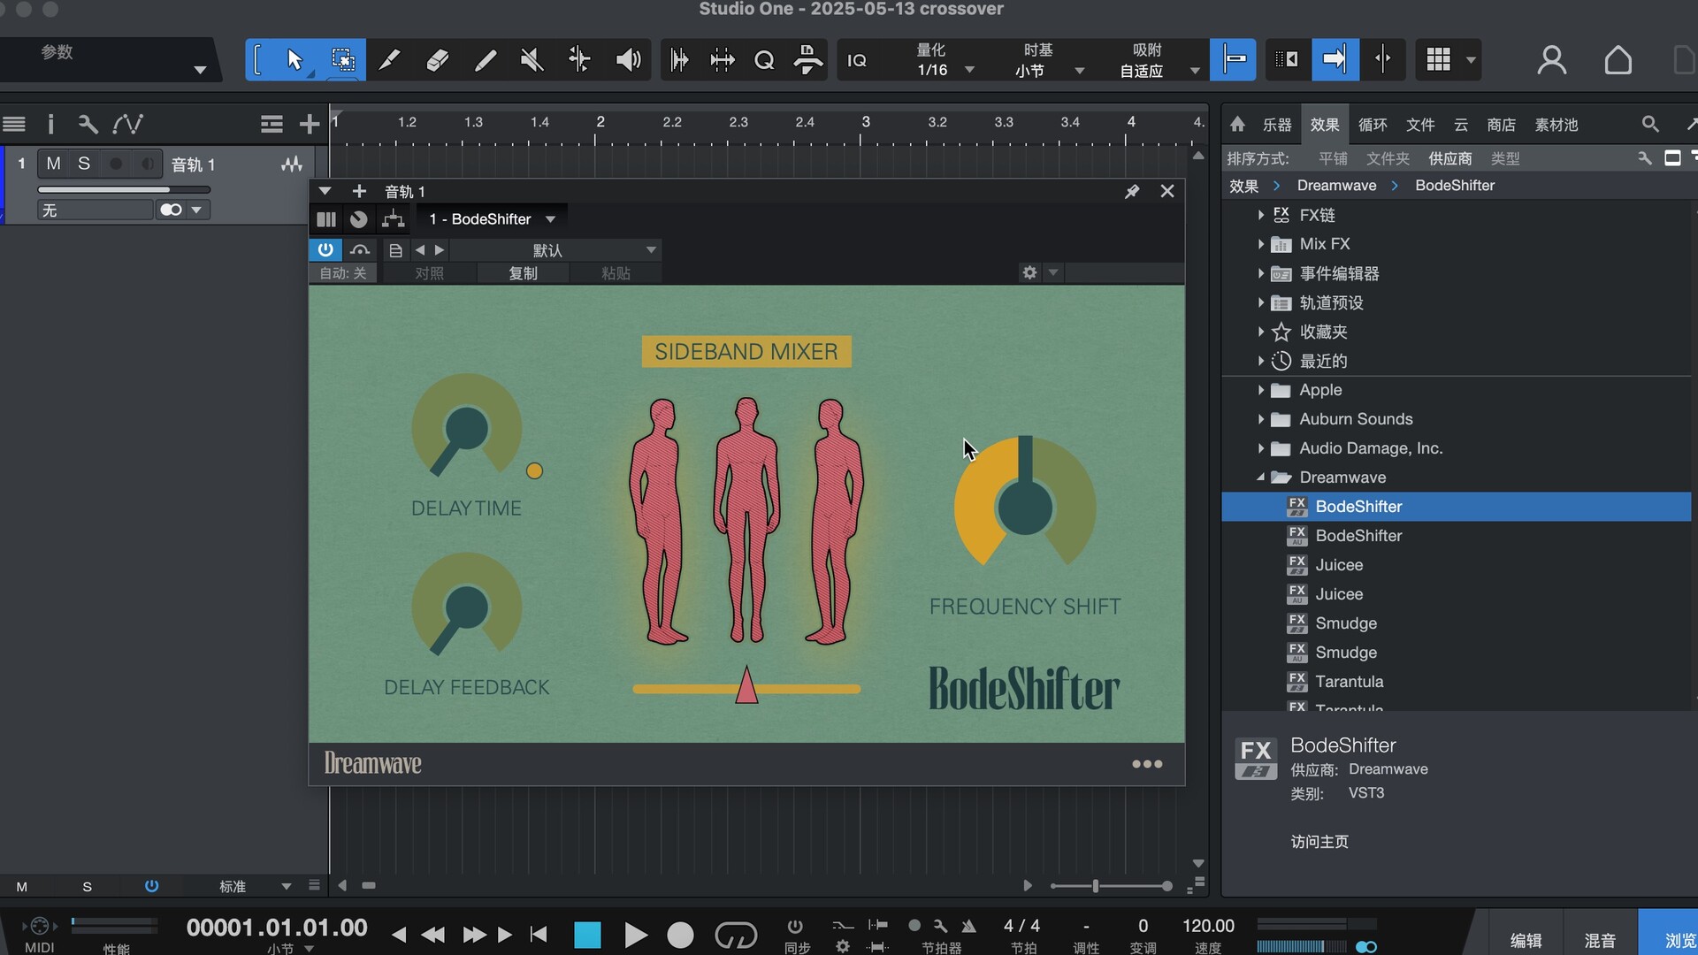Image resolution: width=1698 pixels, height=955 pixels.
Task: Click the 复制 button in plugin header
Action: [523, 273]
